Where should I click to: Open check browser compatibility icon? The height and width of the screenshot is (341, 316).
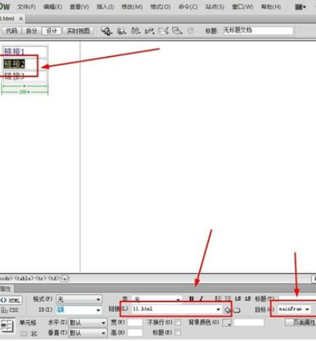pos(163,31)
